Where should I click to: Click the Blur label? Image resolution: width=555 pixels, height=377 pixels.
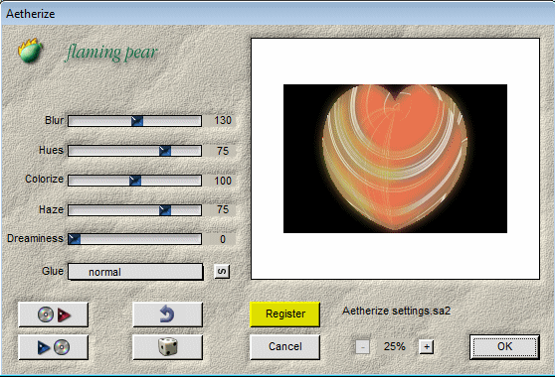pyautogui.click(x=54, y=120)
